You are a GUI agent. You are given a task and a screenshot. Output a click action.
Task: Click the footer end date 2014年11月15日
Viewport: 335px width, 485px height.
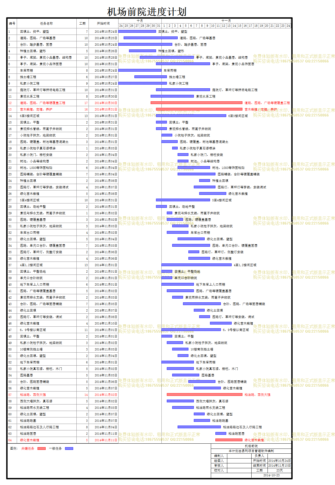pos(279,466)
